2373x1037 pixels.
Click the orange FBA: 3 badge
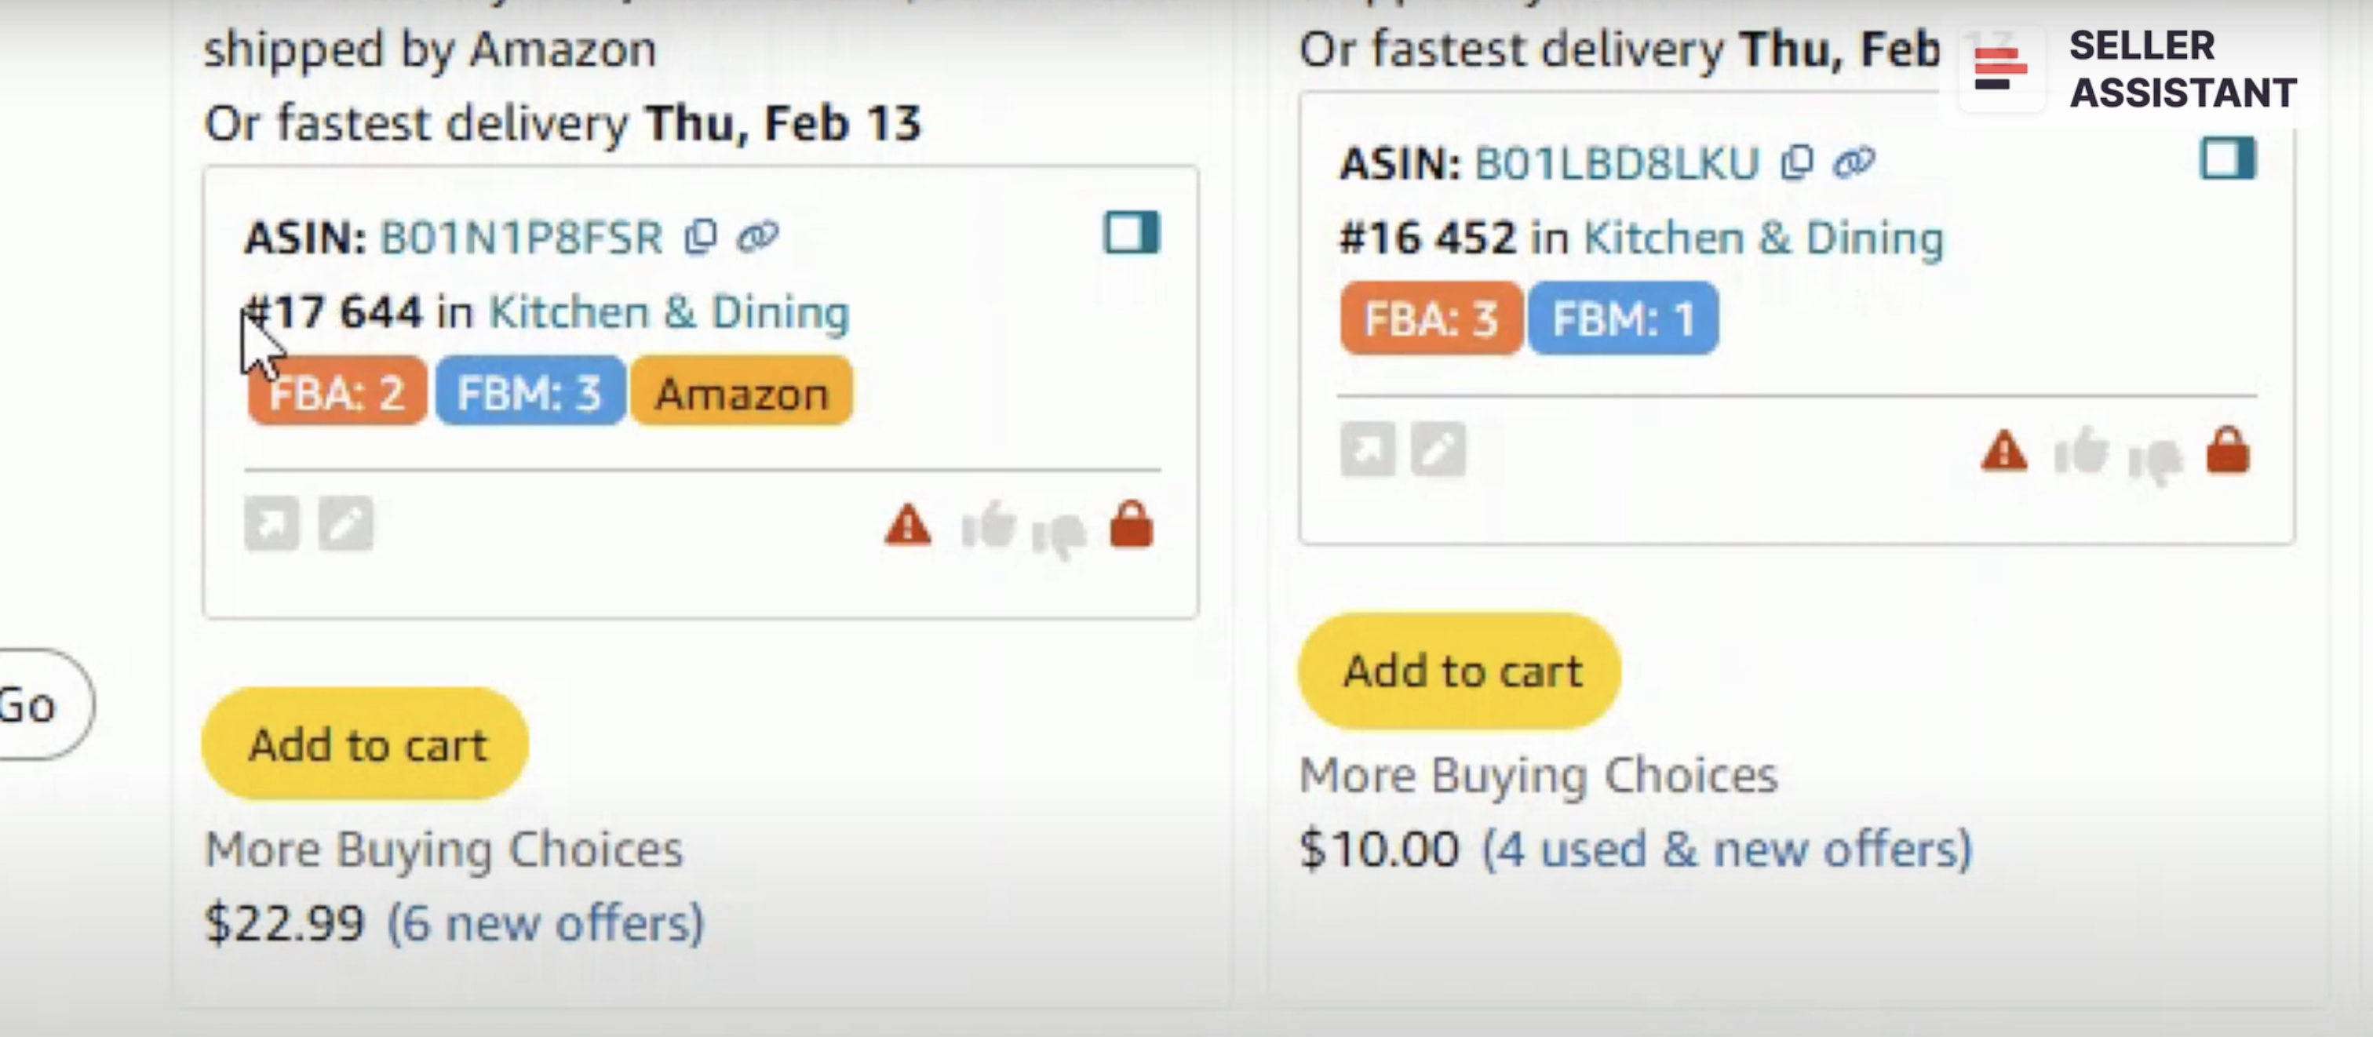coord(1431,318)
